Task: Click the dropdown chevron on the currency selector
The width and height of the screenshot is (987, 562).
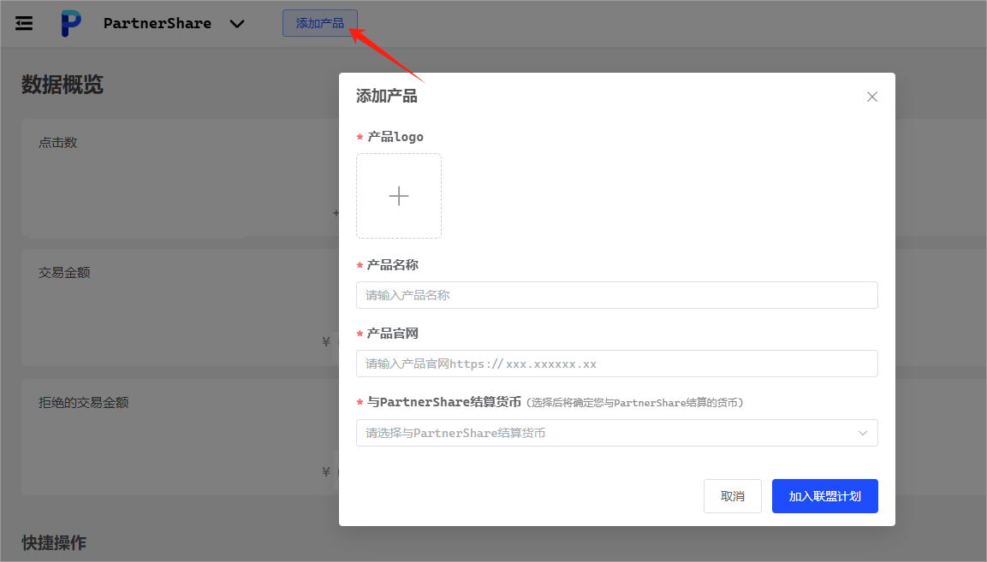Action: coord(863,433)
